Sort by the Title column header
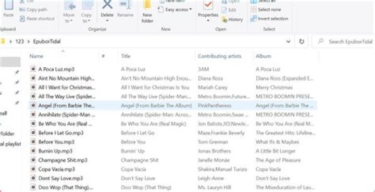The image size is (375, 192). (126, 56)
